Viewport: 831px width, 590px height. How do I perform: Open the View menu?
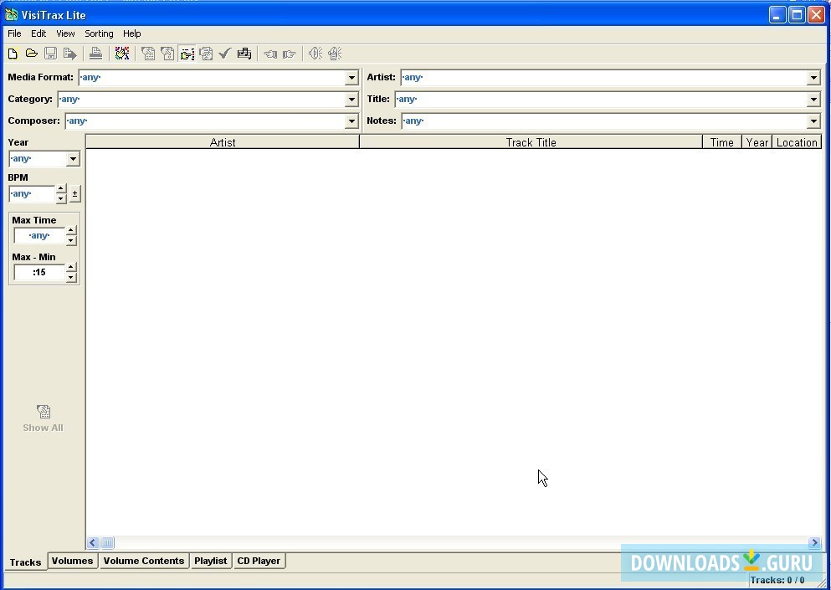pyautogui.click(x=65, y=33)
